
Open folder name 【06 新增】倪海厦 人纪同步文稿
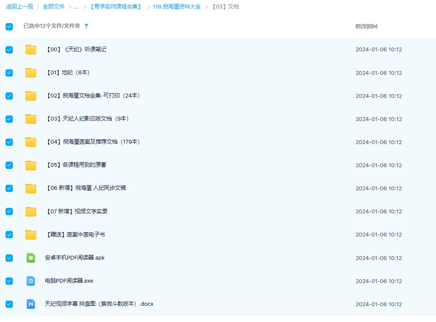coord(86,188)
